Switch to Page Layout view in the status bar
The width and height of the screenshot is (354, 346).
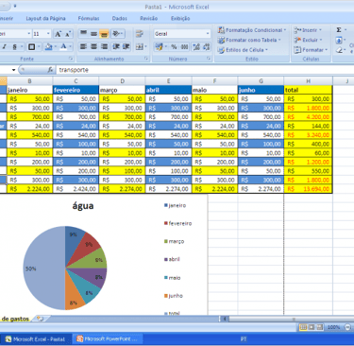pos(312,327)
